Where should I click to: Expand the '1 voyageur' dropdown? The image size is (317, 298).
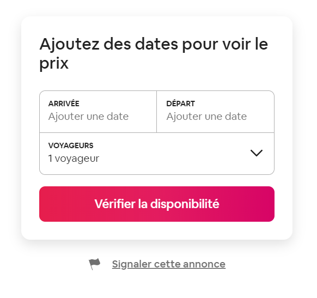(x=157, y=154)
